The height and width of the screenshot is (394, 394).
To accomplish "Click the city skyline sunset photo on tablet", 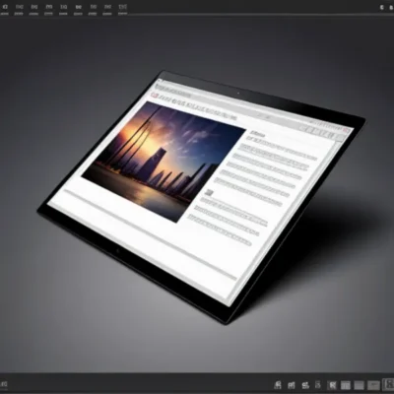I will pos(164,162).
